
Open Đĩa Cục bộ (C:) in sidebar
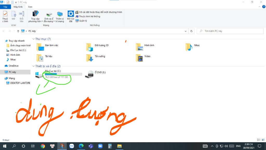[x=16, y=50]
